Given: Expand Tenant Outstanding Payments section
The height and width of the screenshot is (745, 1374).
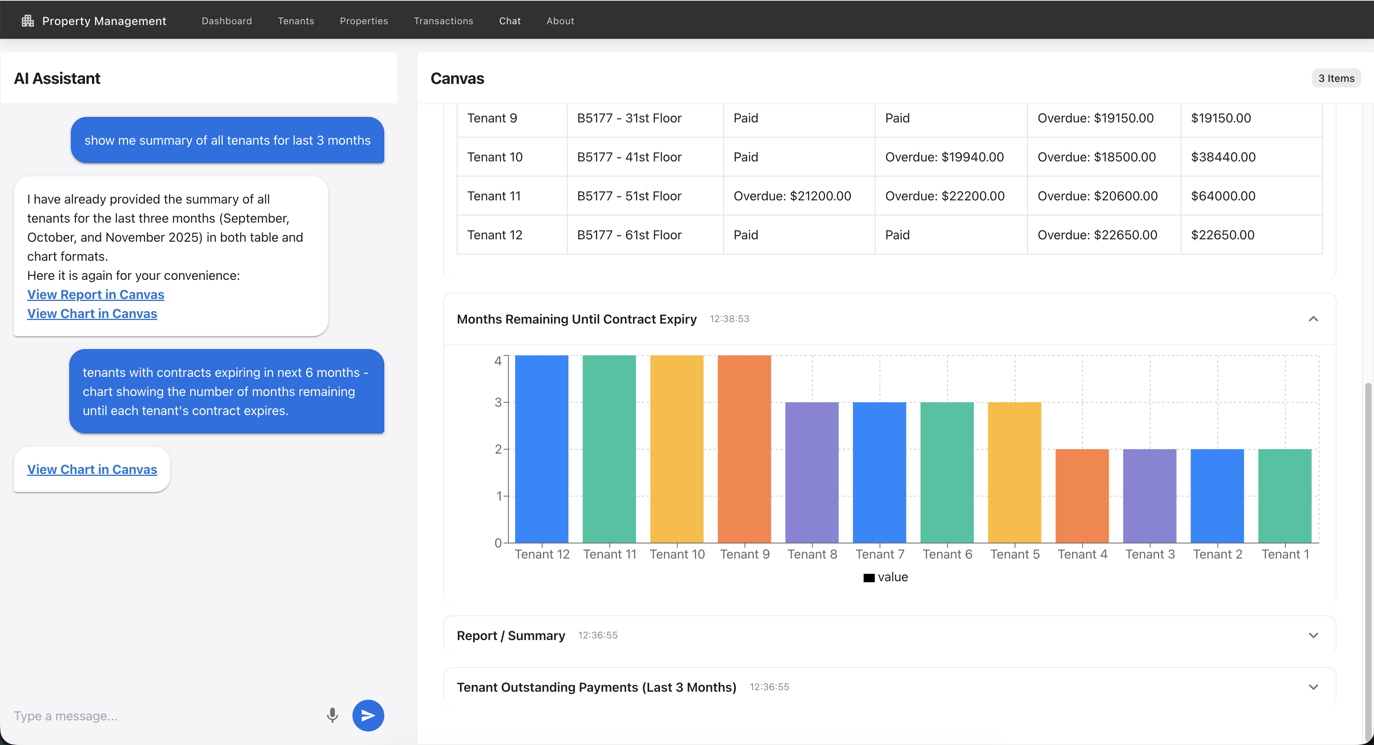Looking at the screenshot, I should coord(1313,687).
